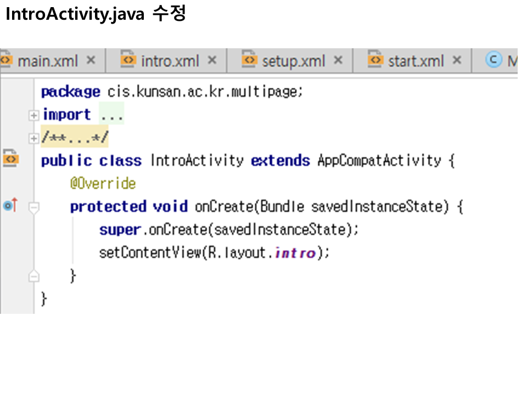Expand the folded /**...*/ comment block
The width and height of the screenshot is (527, 395).
tap(34, 138)
